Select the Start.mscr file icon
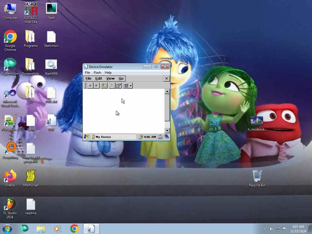Image resolution: width=312 pixels, height=234 pixels. 51,39
